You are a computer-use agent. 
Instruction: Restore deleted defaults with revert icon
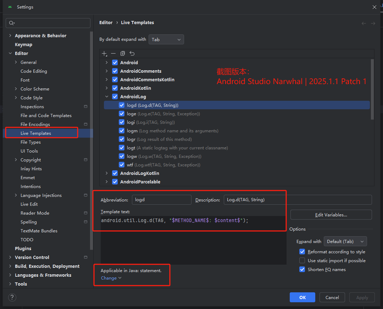pyautogui.click(x=132, y=54)
